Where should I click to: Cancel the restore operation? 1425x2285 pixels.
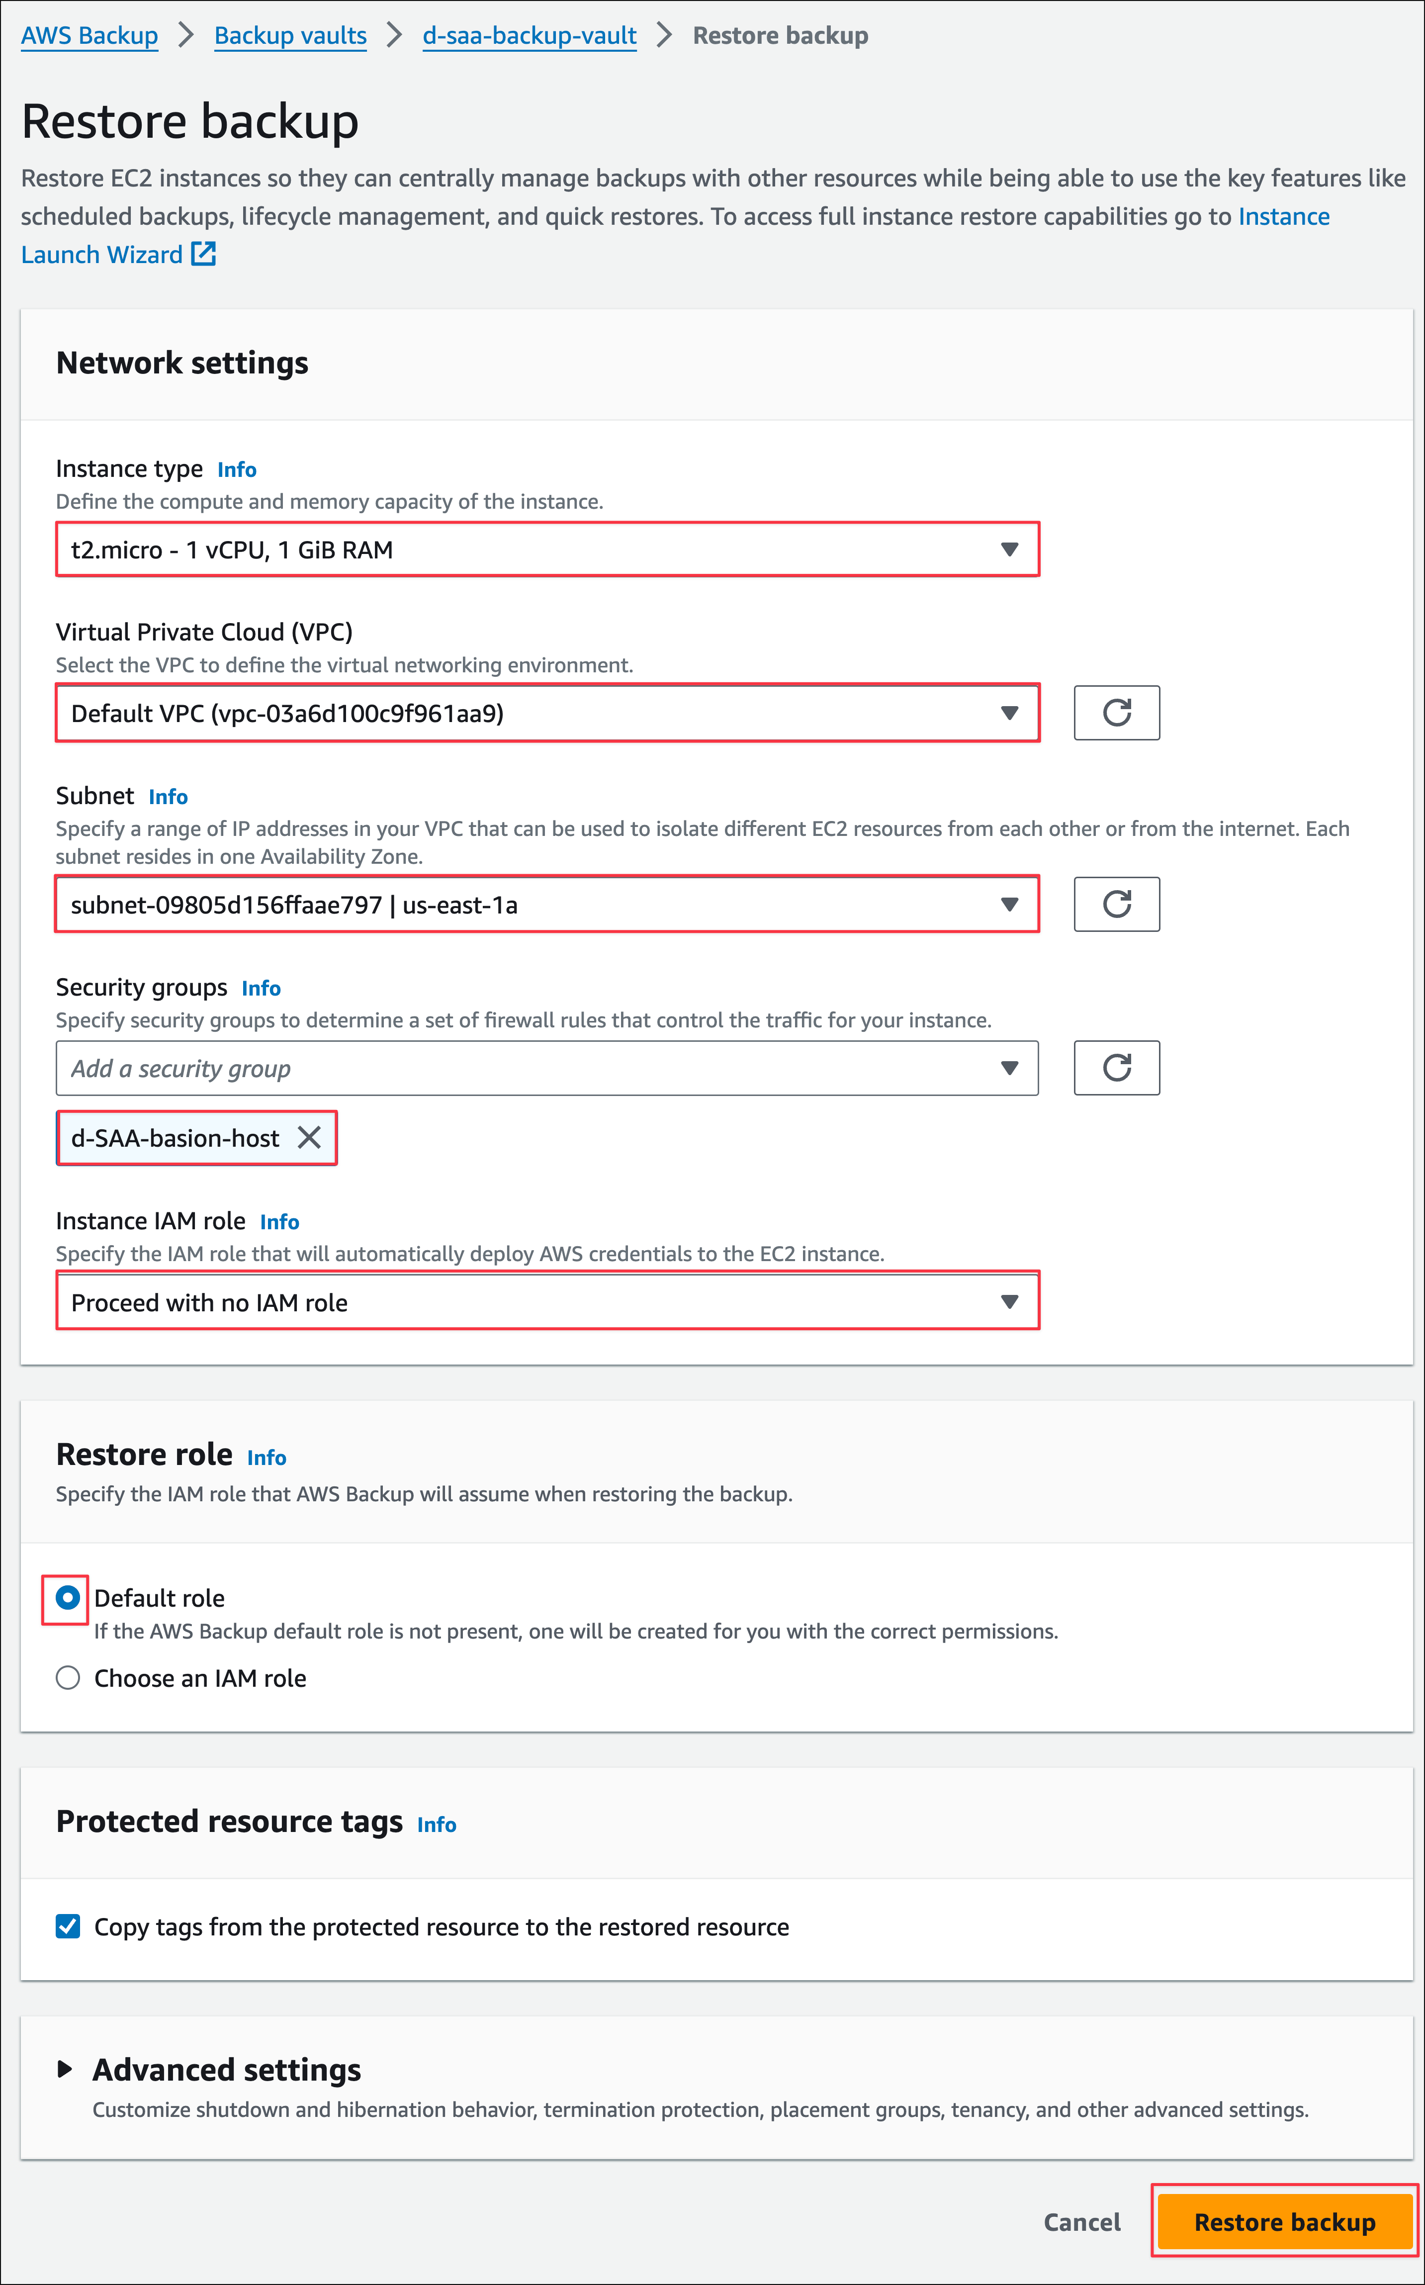pos(1082,2222)
